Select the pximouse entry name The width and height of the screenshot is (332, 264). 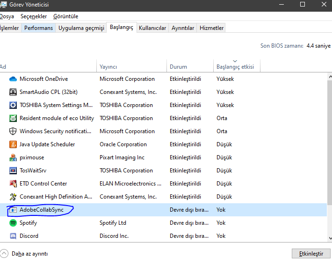(x=32, y=157)
